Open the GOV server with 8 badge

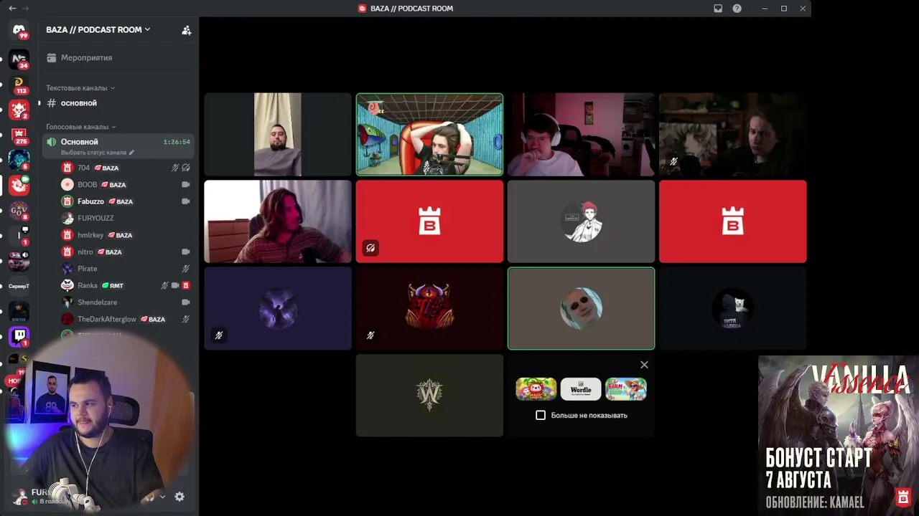point(19,210)
